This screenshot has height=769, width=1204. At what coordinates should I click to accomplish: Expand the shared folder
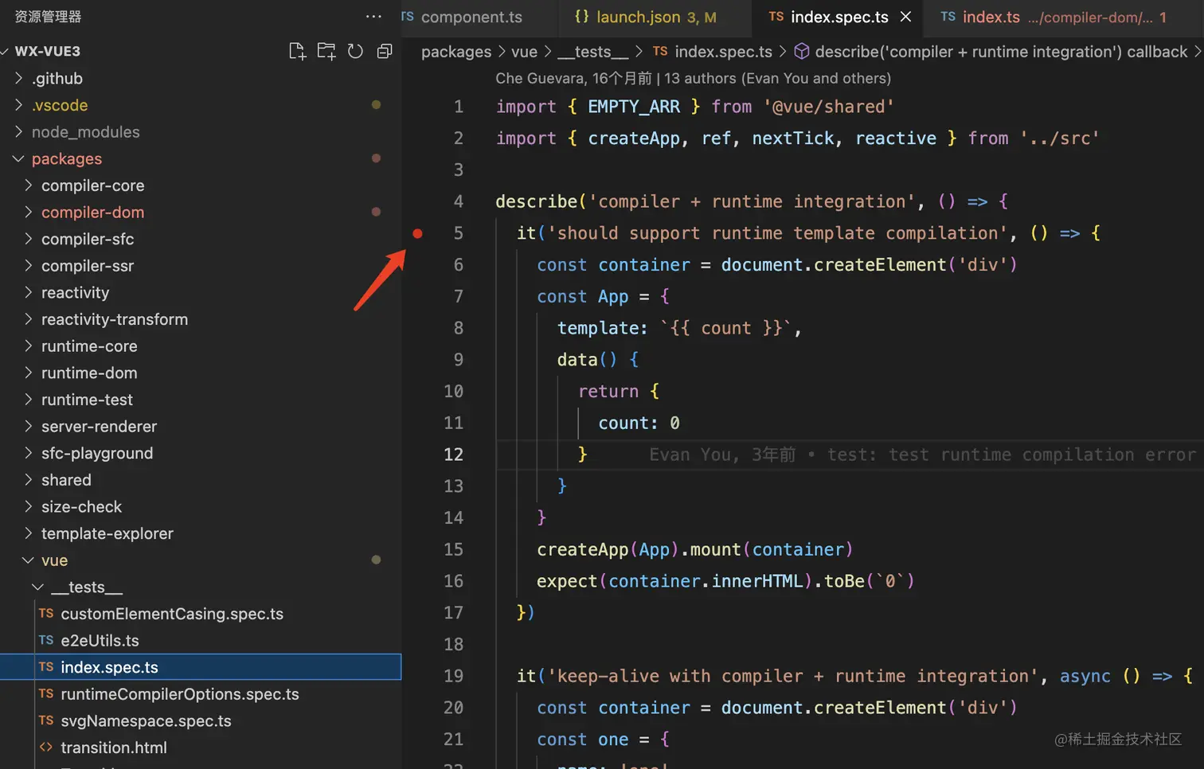click(201, 480)
